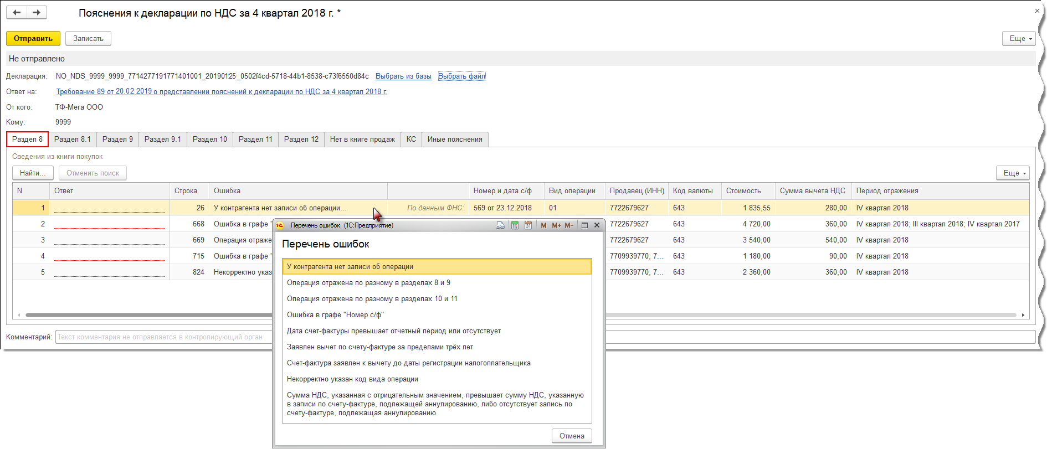Go forward with the right arrow button
Viewport: 1047px width, 449px height.
[37, 12]
